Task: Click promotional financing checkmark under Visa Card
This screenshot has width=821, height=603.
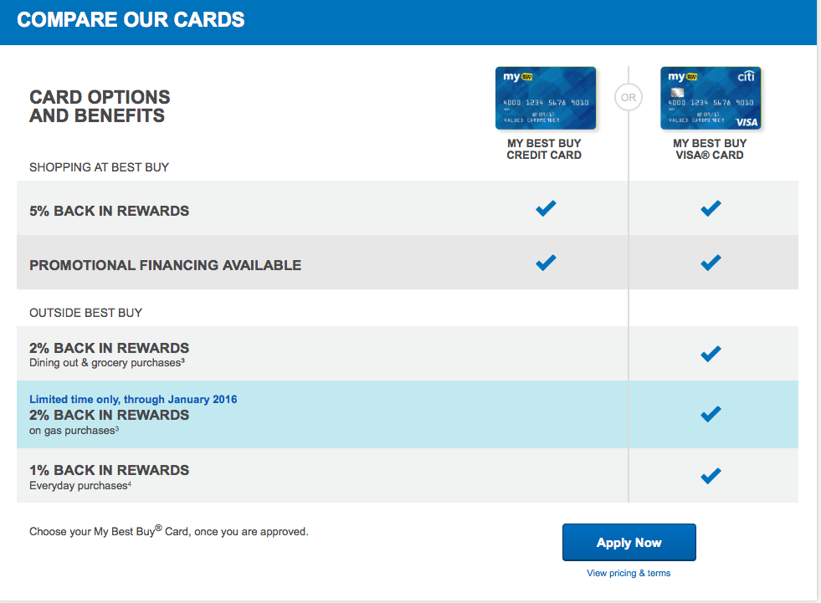Action: (711, 263)
